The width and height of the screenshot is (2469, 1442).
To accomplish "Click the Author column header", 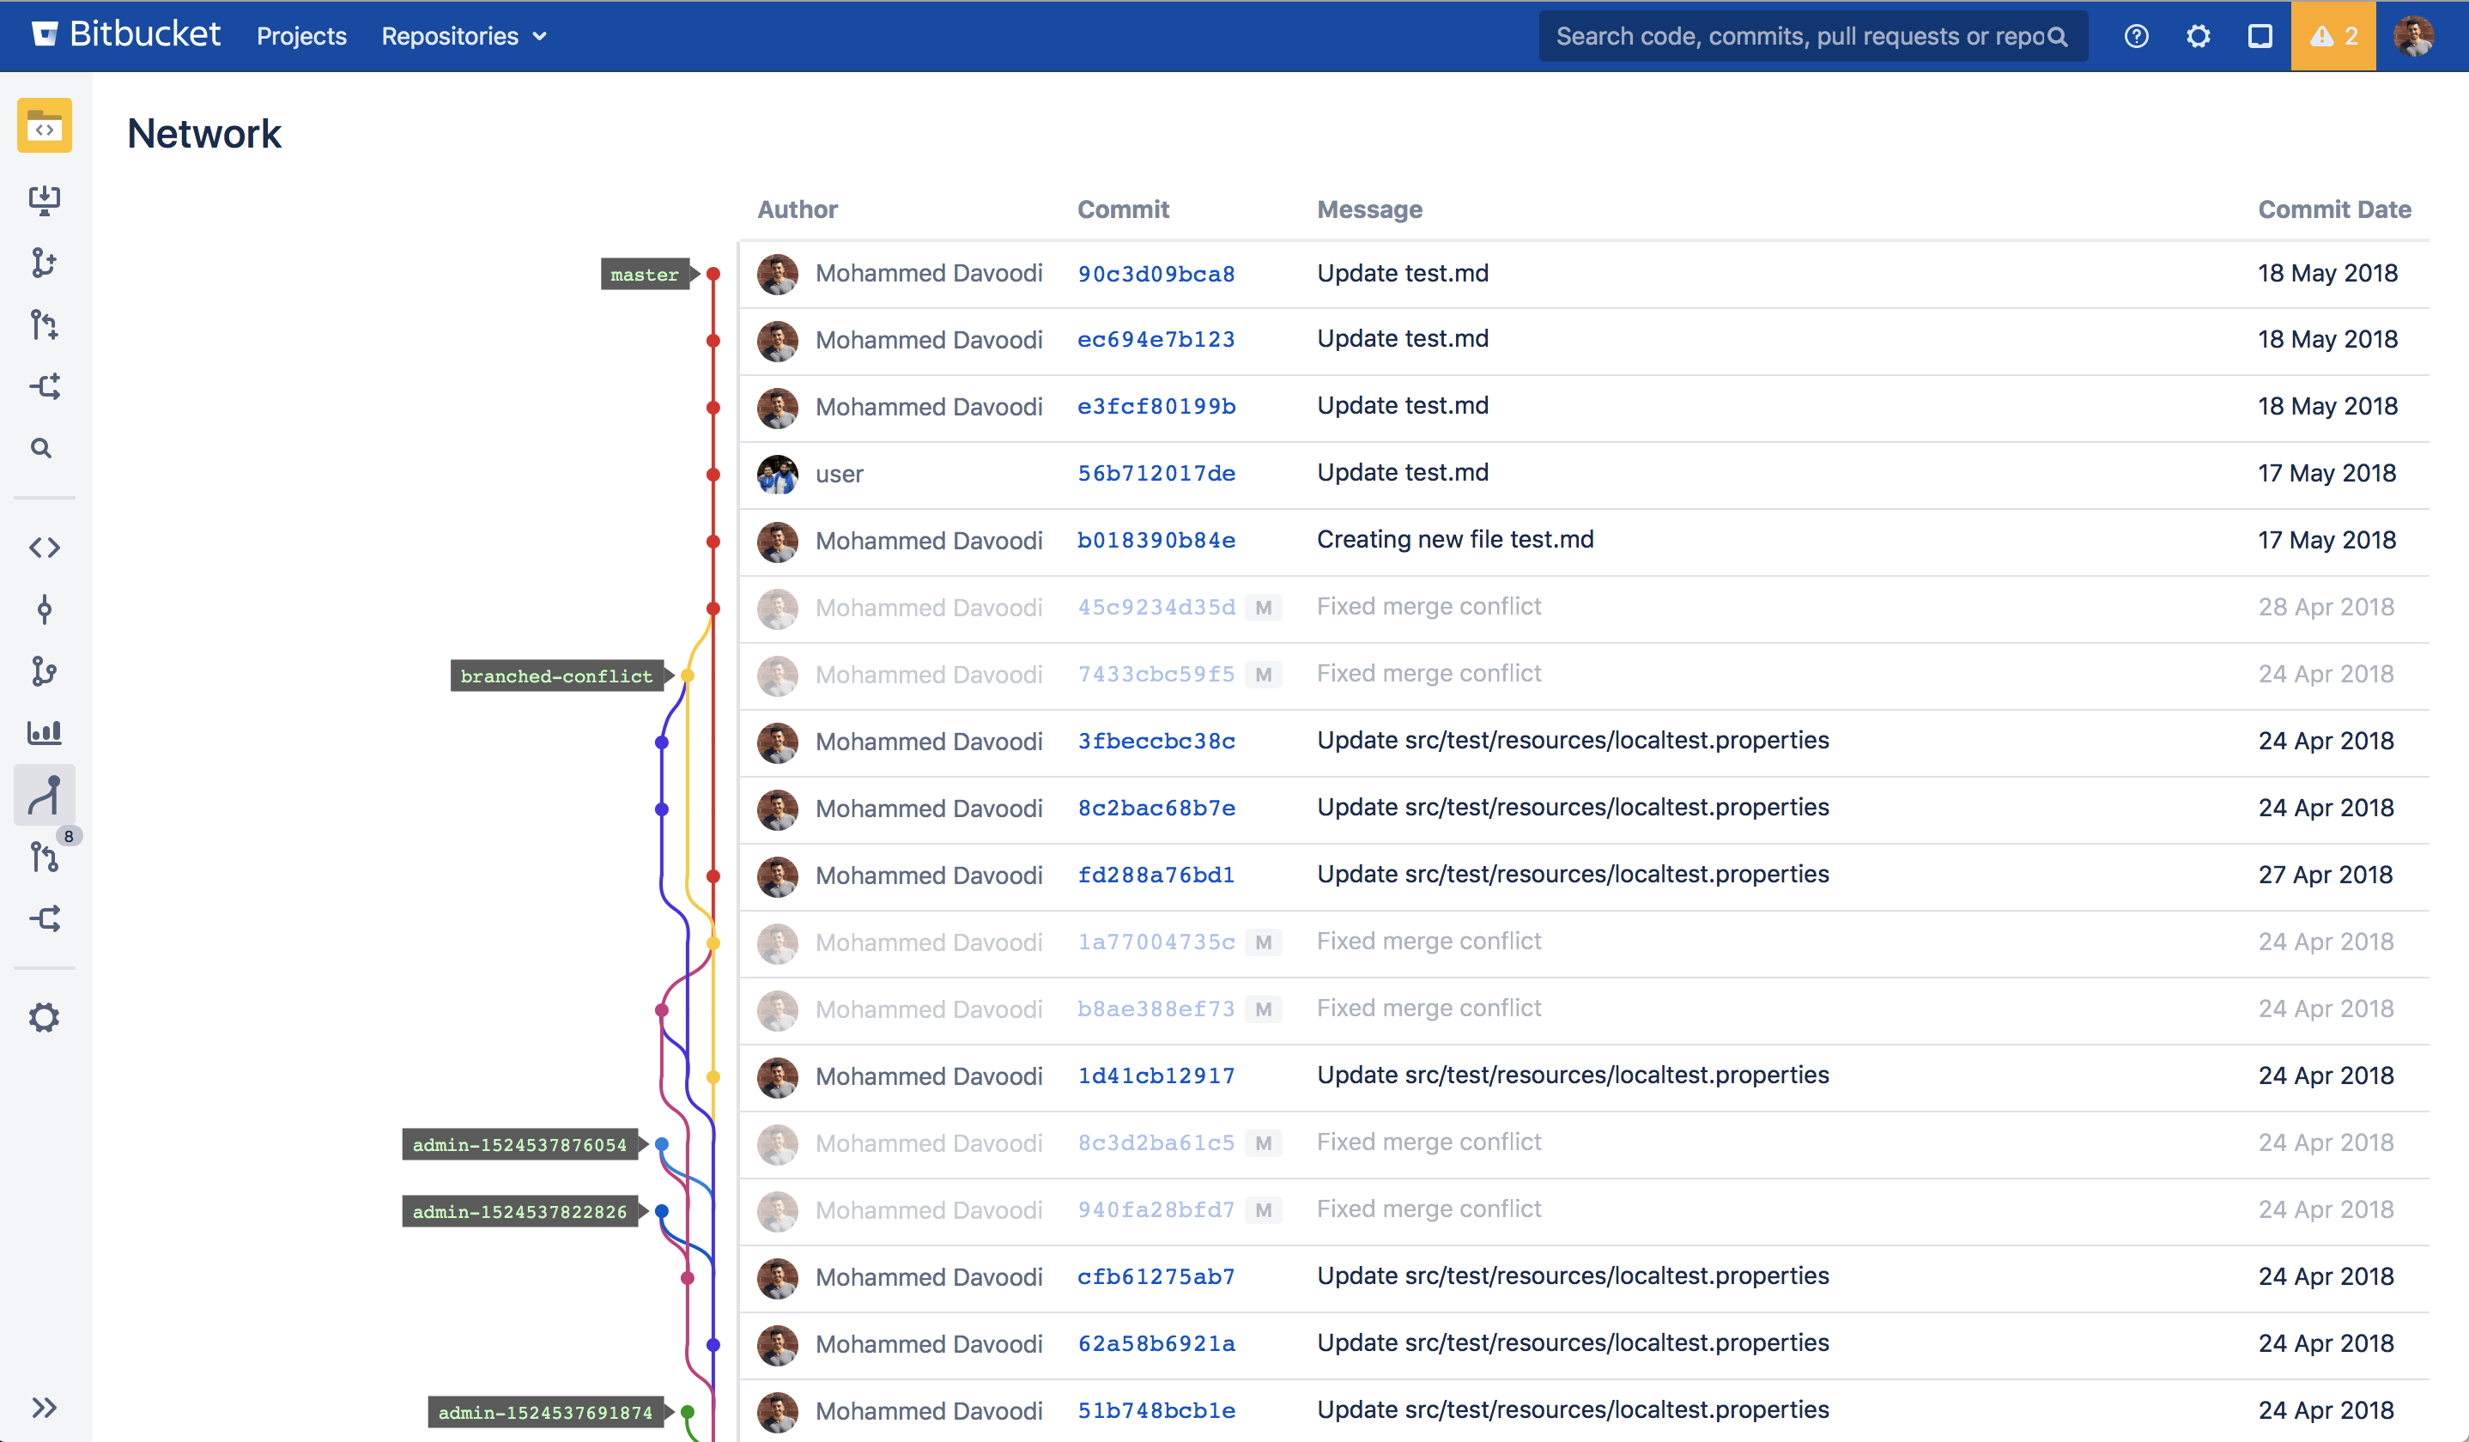I will [798, 209].
